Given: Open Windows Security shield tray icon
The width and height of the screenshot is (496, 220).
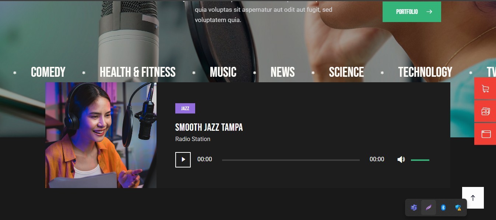Looking at the screenshot, I should [x=458, y=208].
